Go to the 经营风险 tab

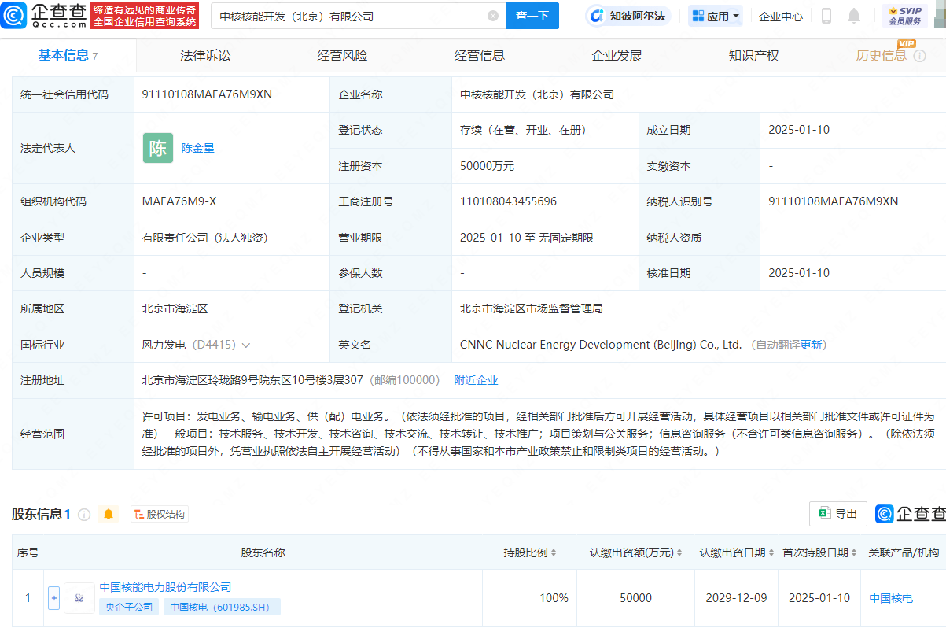342,55
